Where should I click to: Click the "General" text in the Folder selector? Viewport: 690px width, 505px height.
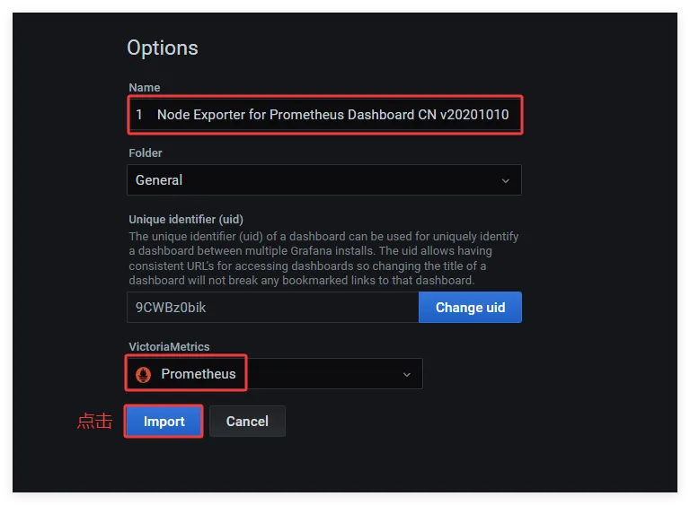click(x=159, y=180)
